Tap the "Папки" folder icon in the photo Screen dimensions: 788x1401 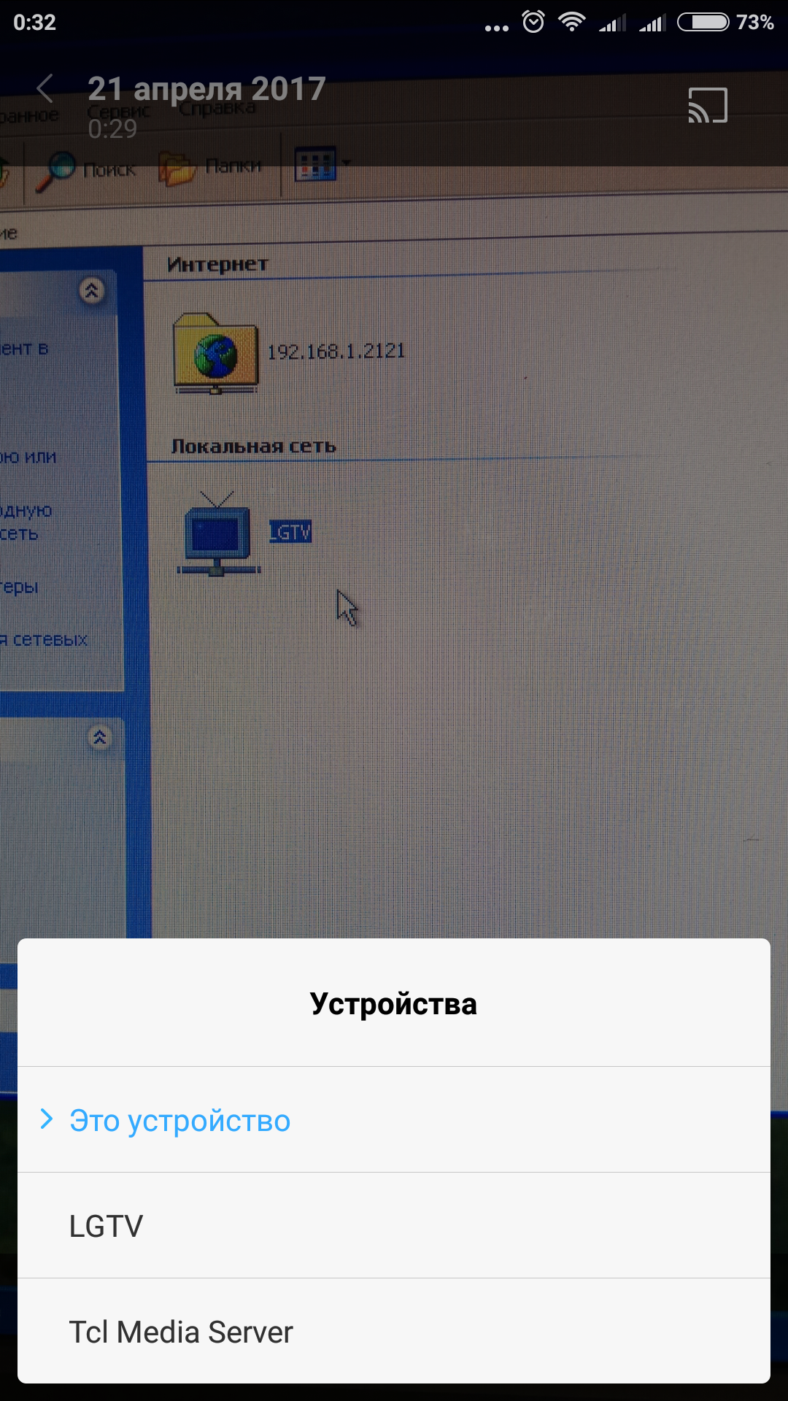coord(177,168)
